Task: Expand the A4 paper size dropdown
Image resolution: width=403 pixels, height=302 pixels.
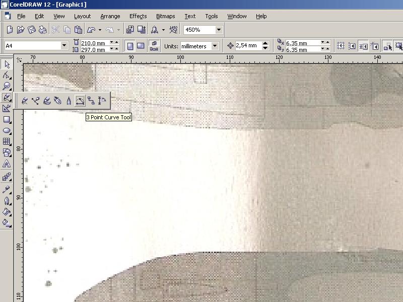Action: [64, 46]
